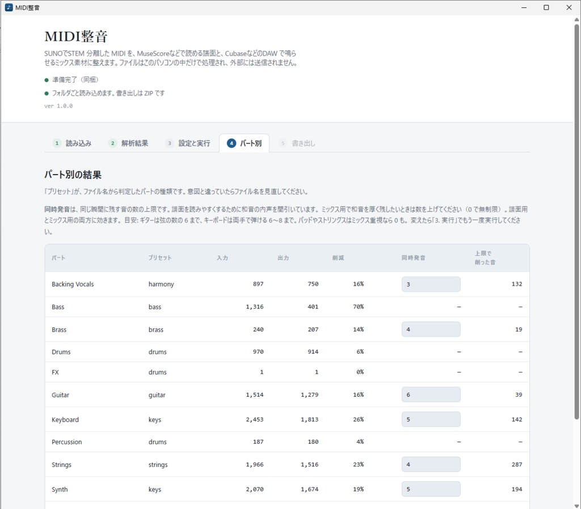Image resolution: width=581 pixels, height=509 pixels.
Task: Select the Synth part name
Action: click(60, 489)
